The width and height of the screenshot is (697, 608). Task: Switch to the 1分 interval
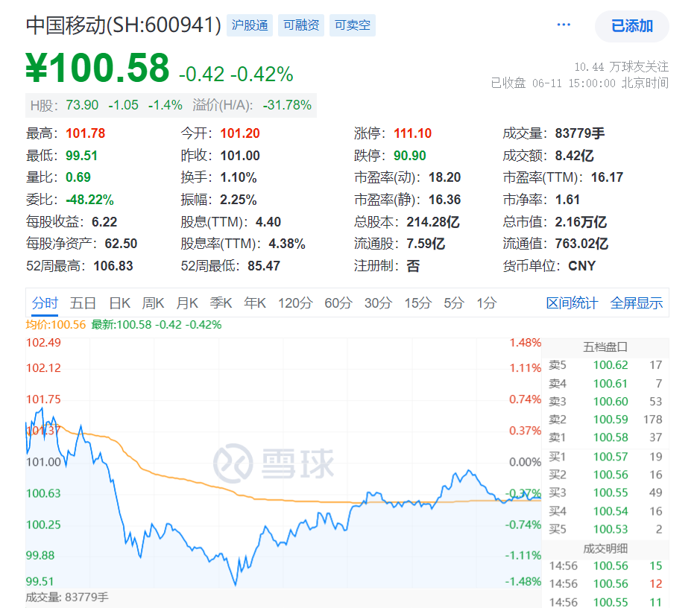[487, 303]
